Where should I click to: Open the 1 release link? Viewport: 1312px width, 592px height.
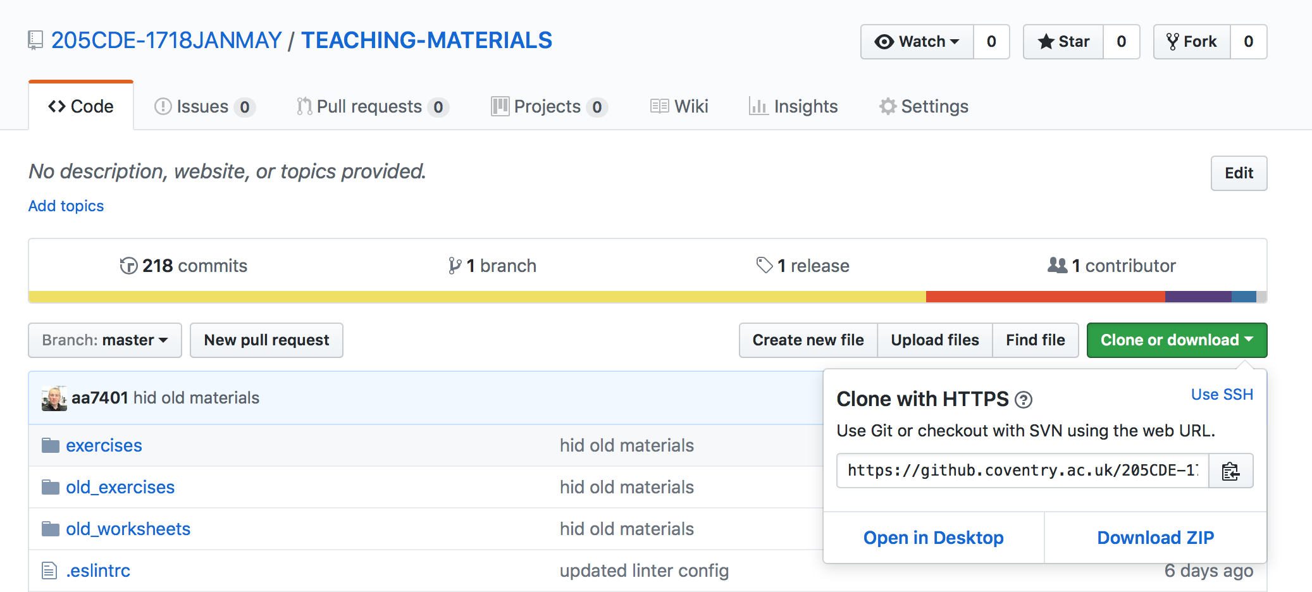803,266
